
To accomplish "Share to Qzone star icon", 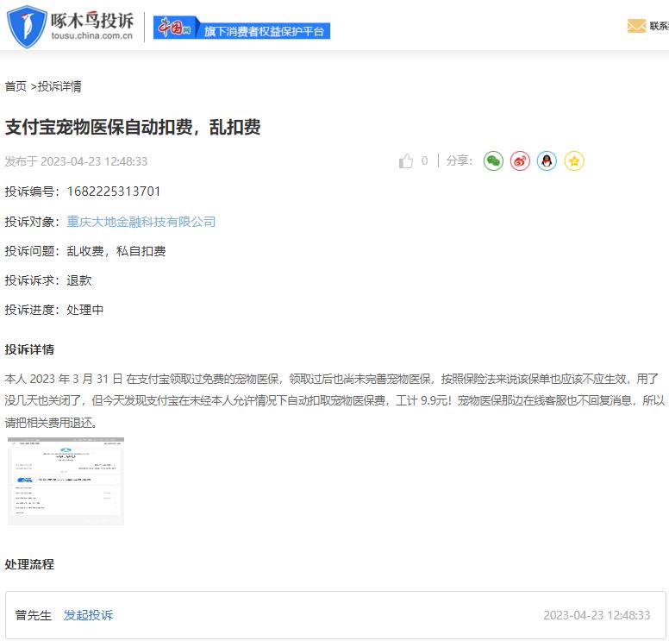I will click(574, 161).
